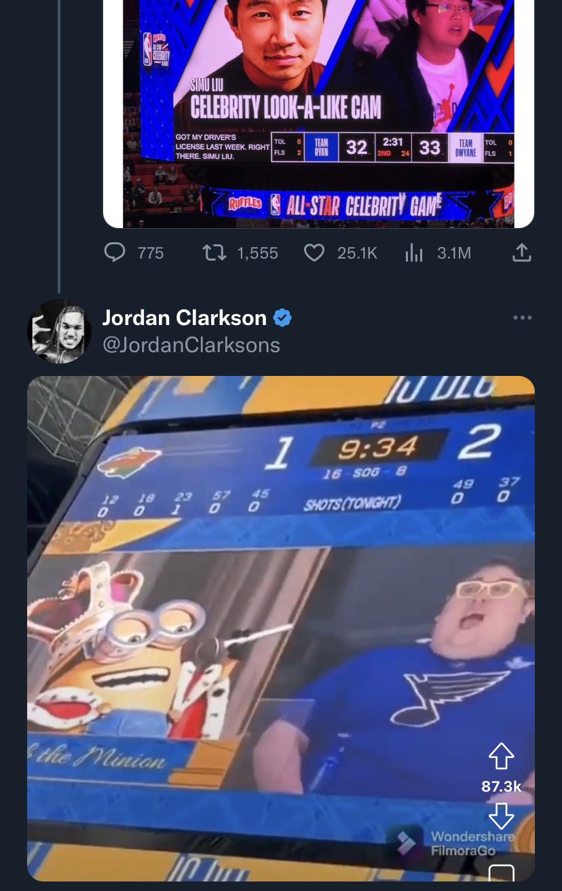Open the three-dot menu on Jordan Clarkson's tweet

tap(523, 318)
